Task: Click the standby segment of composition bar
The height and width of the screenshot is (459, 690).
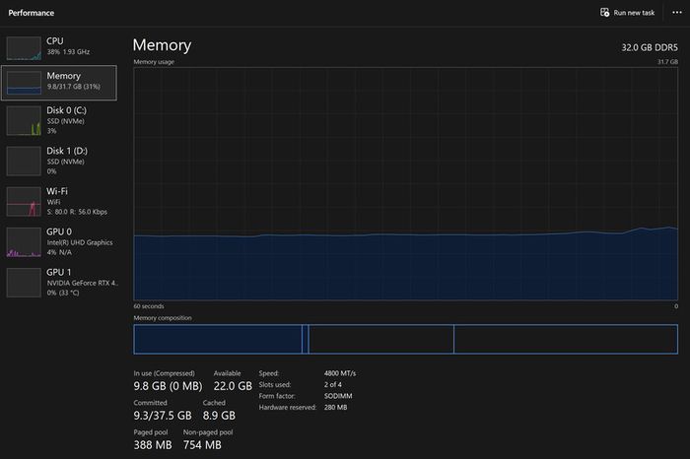Action: coord(381,339)
